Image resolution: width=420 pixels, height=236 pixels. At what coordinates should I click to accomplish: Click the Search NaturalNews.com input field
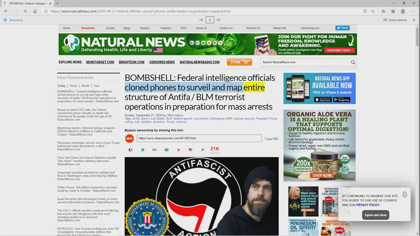coord(305,62)
